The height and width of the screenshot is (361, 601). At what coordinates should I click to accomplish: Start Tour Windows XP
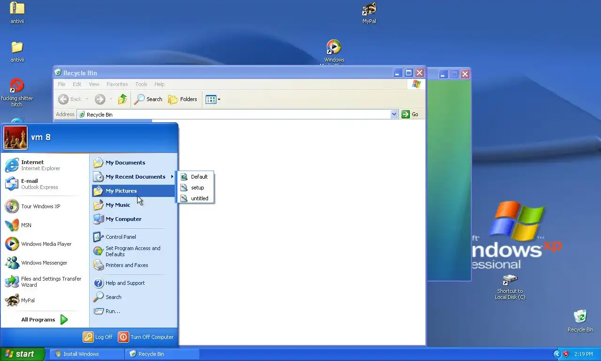tap(45, 206)
